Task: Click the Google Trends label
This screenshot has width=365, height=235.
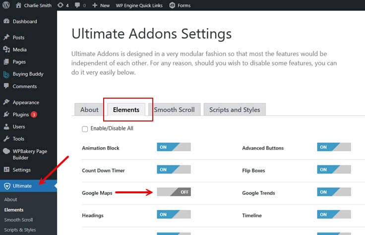Action: (x=258, y=193)
